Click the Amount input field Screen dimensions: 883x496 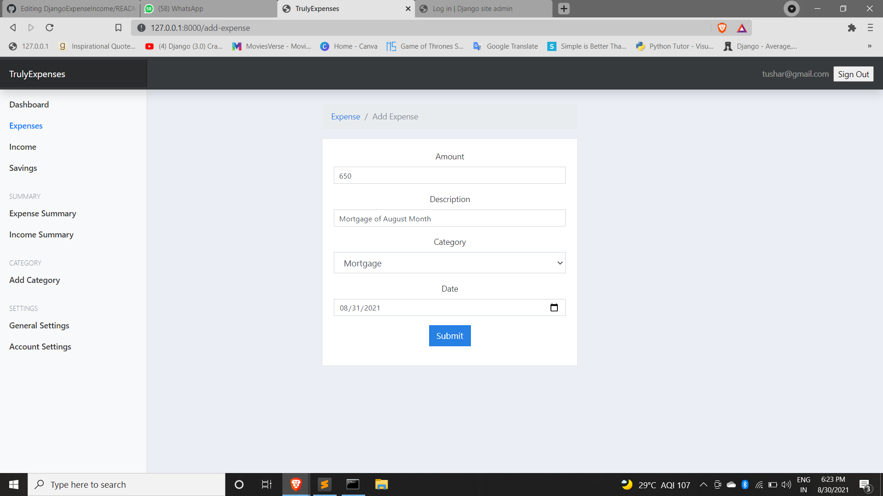click(x=449, y=175)
